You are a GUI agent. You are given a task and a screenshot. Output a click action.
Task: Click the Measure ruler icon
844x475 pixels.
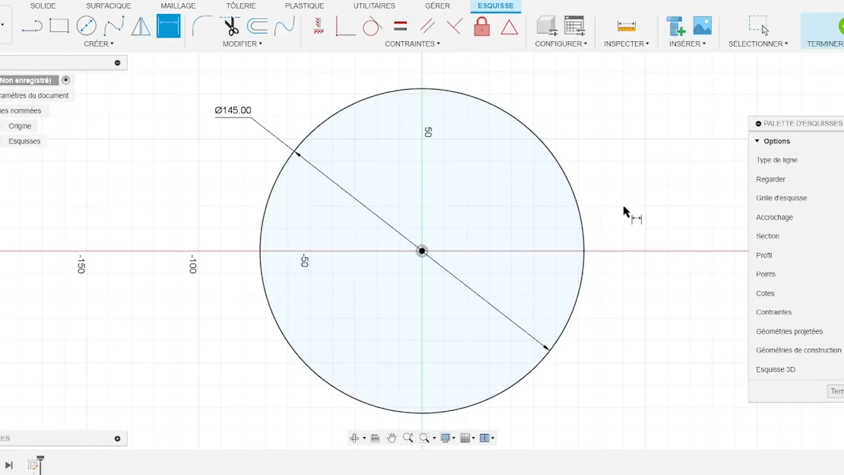(x=626, y=26)
